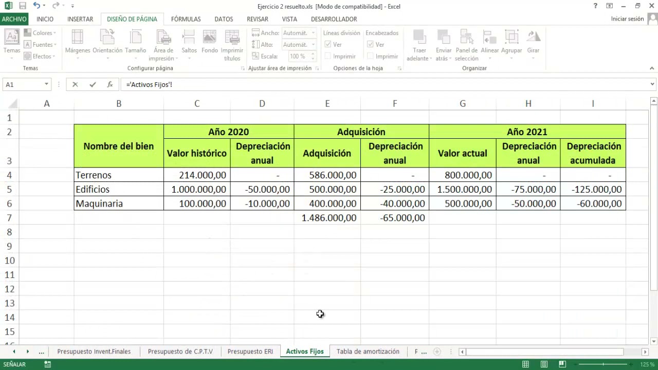Cancel the formula entry with X button

coord(75,84)
